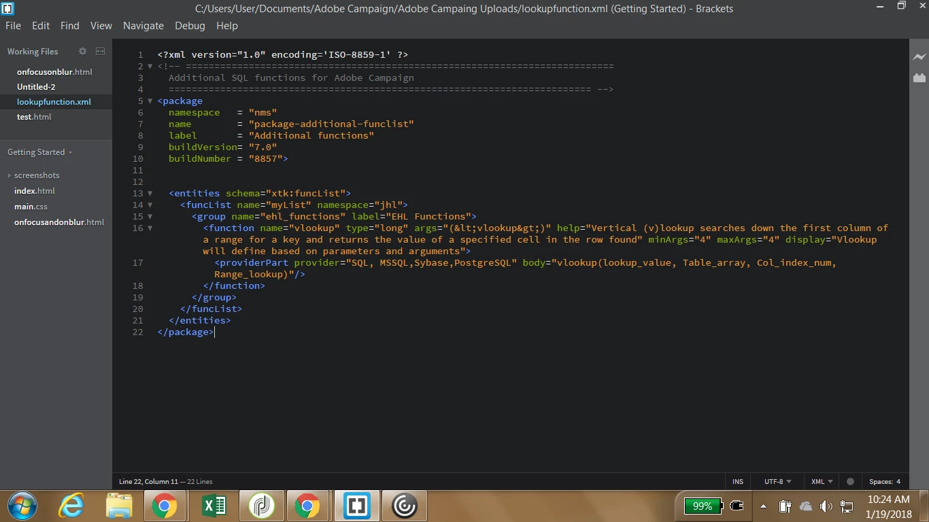
Task: Click the "Additional functions" label value
Action: tap(311, 136)
